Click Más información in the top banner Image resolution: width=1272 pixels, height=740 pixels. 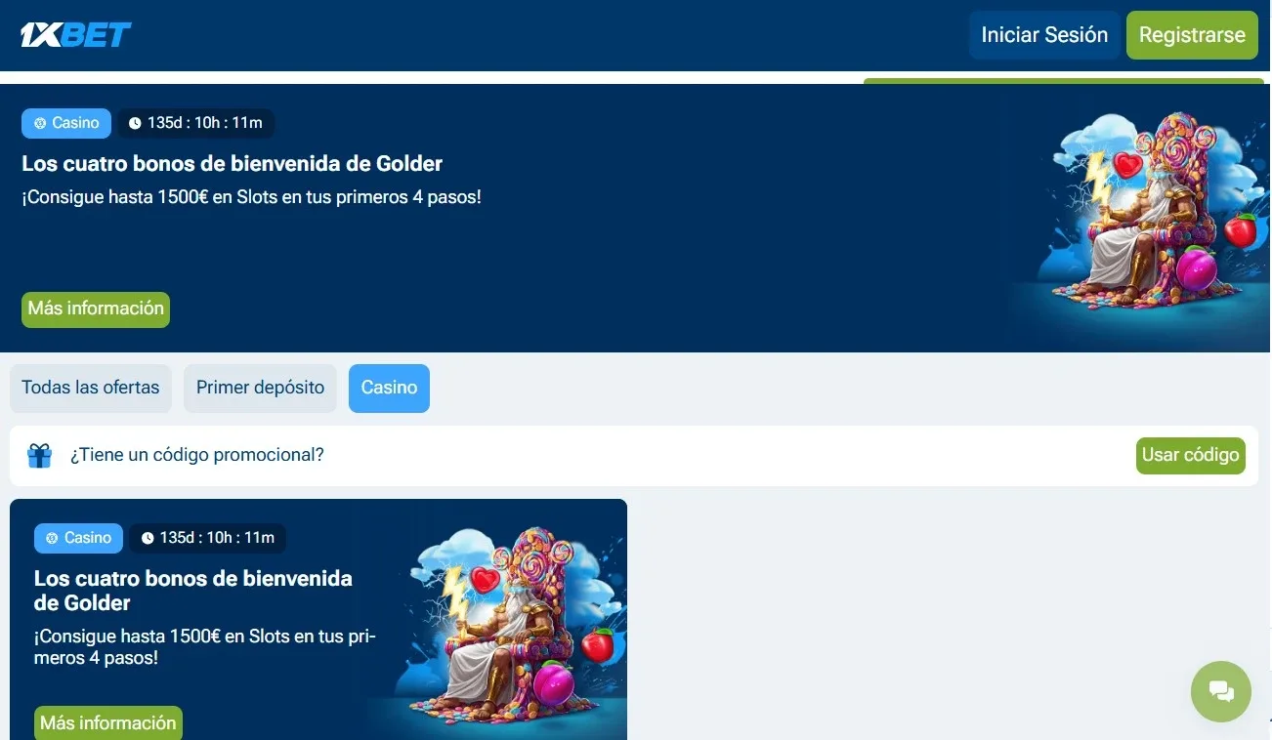(x=96, y=309)
